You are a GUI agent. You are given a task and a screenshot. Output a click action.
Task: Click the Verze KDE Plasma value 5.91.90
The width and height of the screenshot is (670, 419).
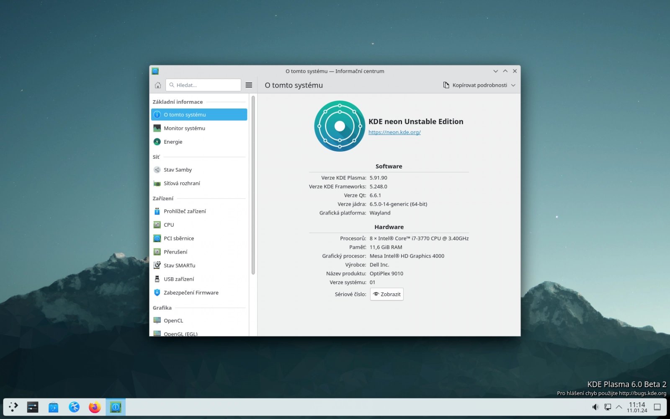click(379, 178)
